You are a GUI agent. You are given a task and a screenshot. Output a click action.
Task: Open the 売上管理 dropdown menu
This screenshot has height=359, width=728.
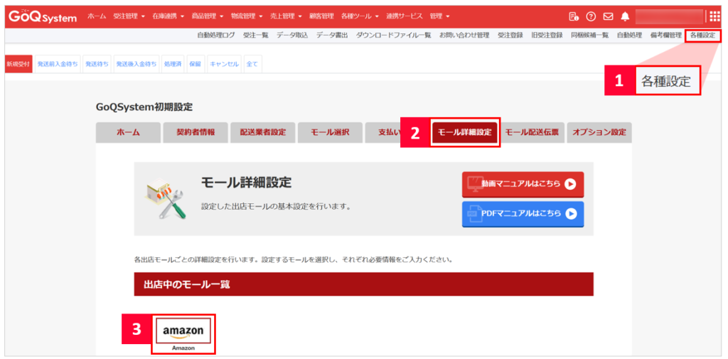coord(287,16)
